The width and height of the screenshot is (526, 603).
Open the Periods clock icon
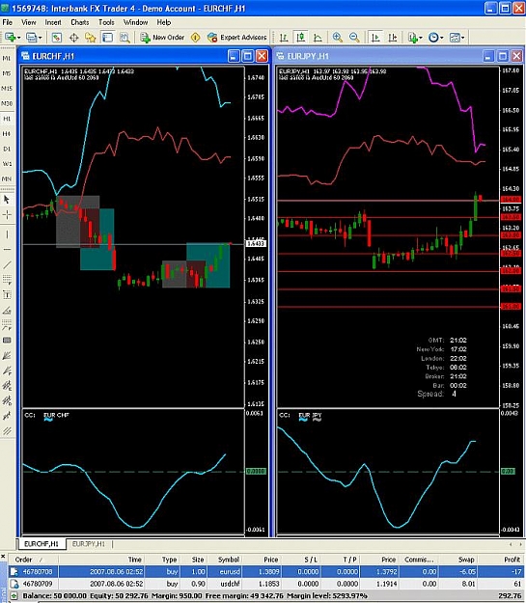433,38
